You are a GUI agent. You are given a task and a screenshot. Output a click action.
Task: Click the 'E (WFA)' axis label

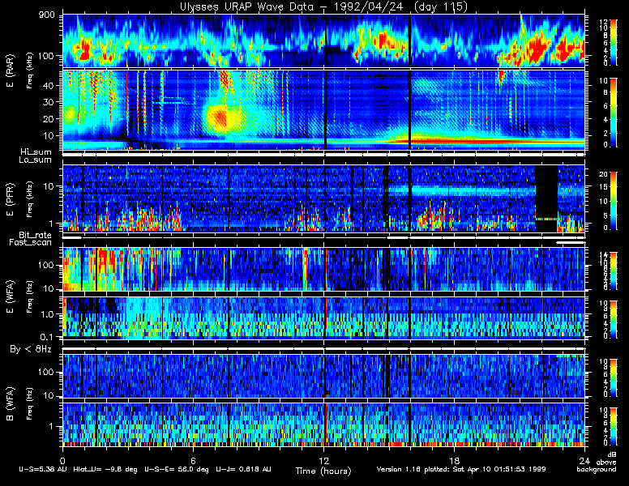click(10, 296)
